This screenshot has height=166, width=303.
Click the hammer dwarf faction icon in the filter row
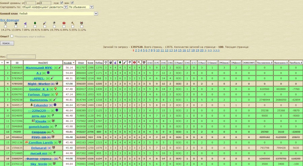pyautogui.click(x=72, y=23)
